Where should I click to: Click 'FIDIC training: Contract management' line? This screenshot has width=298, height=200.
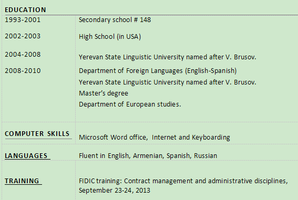click(183, 181)
